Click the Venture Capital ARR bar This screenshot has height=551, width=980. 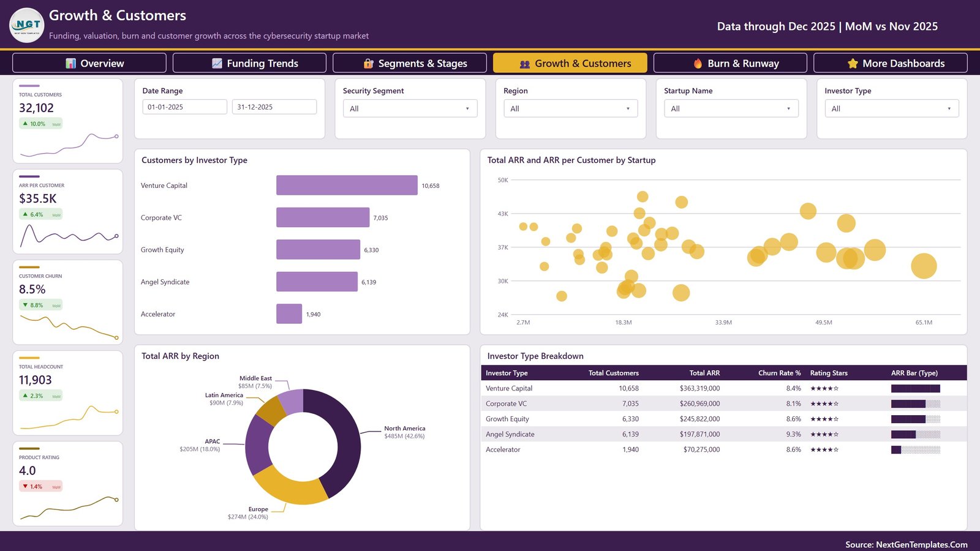[915, 388]
